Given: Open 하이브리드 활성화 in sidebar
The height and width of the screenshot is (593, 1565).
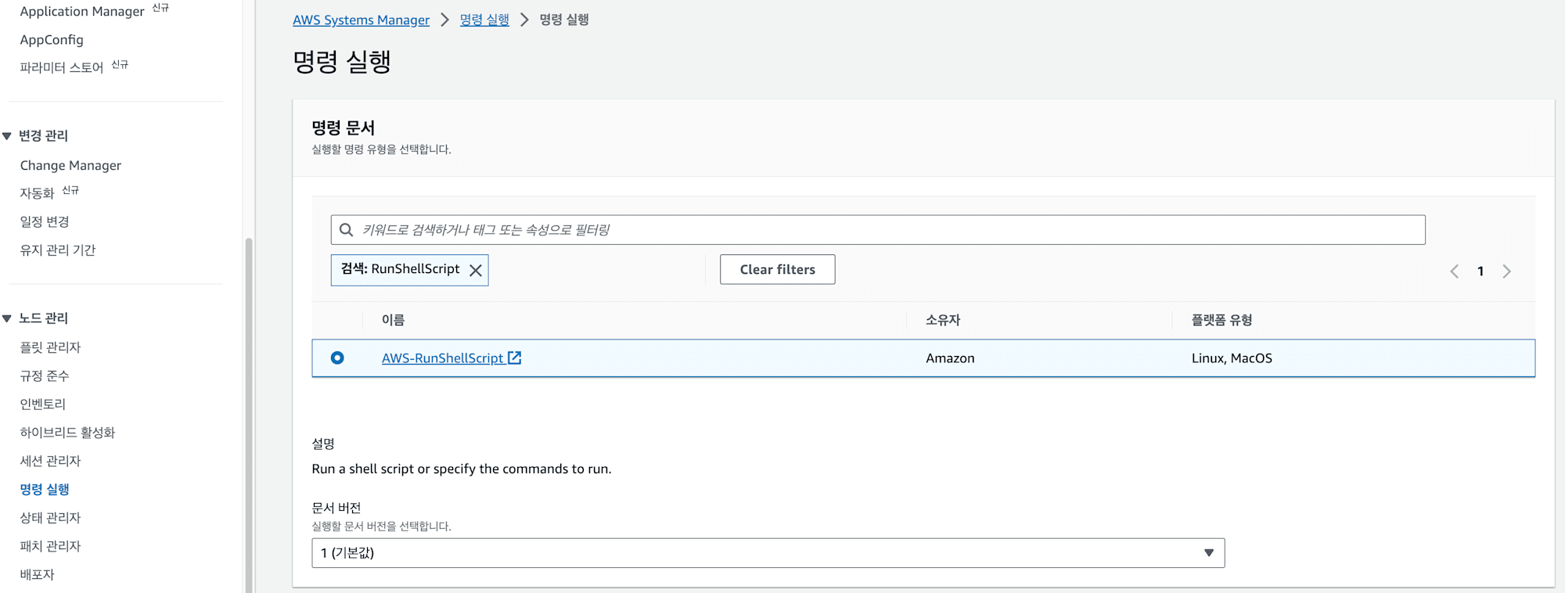Looking at the screenshot, I should point(67,432).
